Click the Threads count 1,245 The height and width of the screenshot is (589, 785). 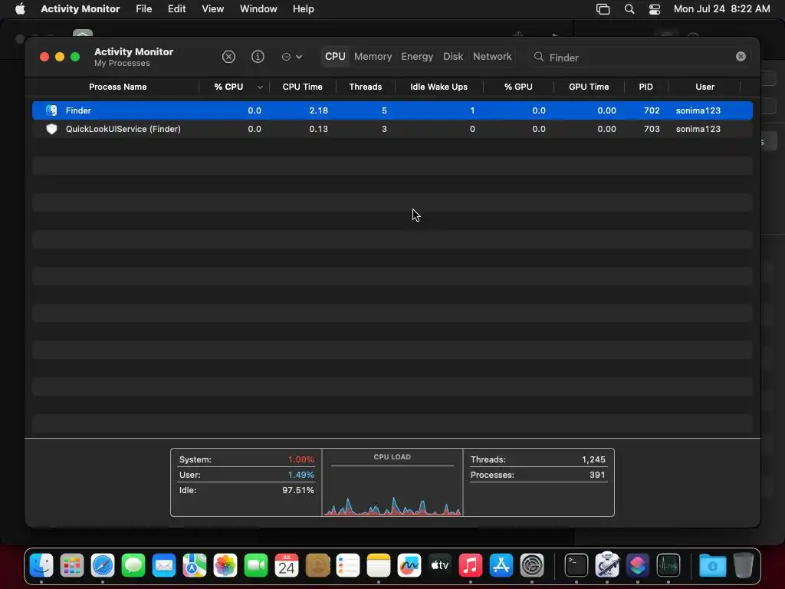[593, 459]
